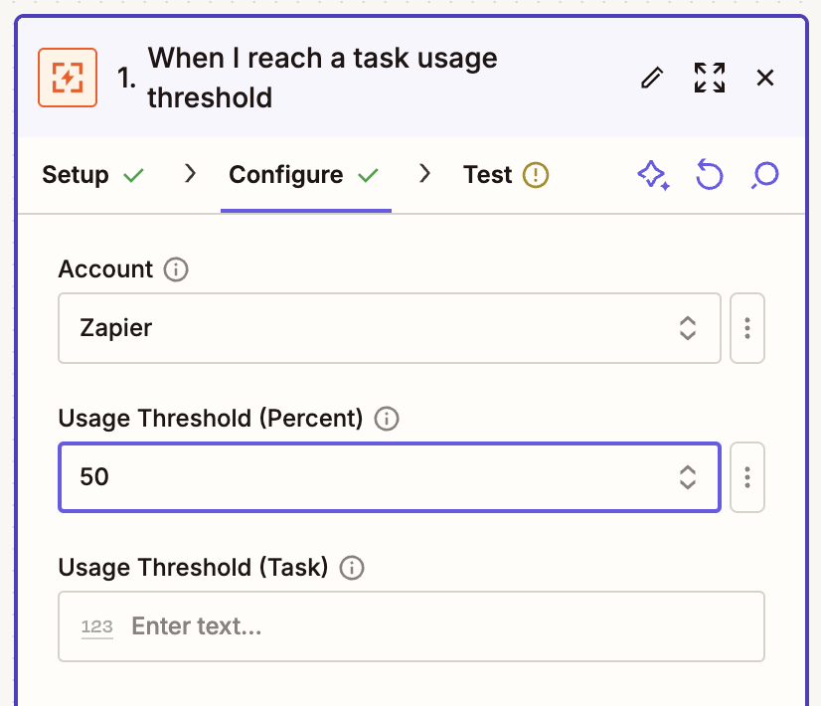Click the orange Zapier Manager app icon
Image resolution: width=821 pixels, height=706 pixels.
pos(68,78)
